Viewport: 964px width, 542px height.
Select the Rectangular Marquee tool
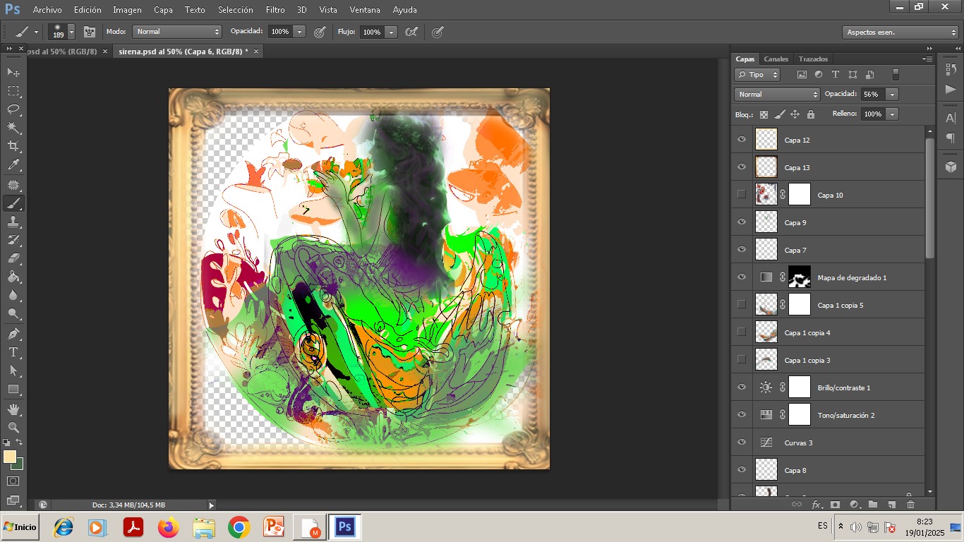click(x=13, y=91)
